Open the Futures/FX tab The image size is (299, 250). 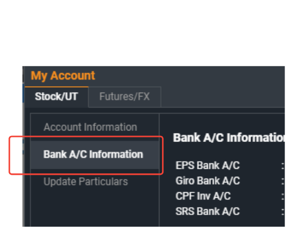coord(124,97)
